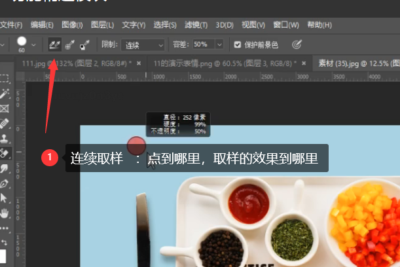This screenshot has width=400, height=267.
Task: Open the 帮助(H) menu
Action: 319,25
